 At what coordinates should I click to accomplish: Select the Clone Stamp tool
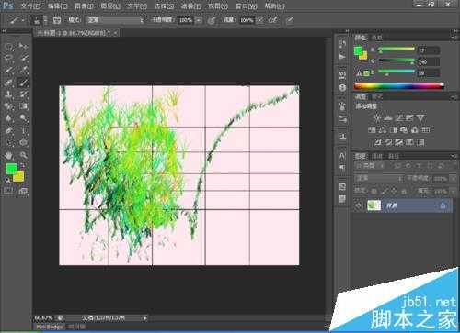[8, 94]
